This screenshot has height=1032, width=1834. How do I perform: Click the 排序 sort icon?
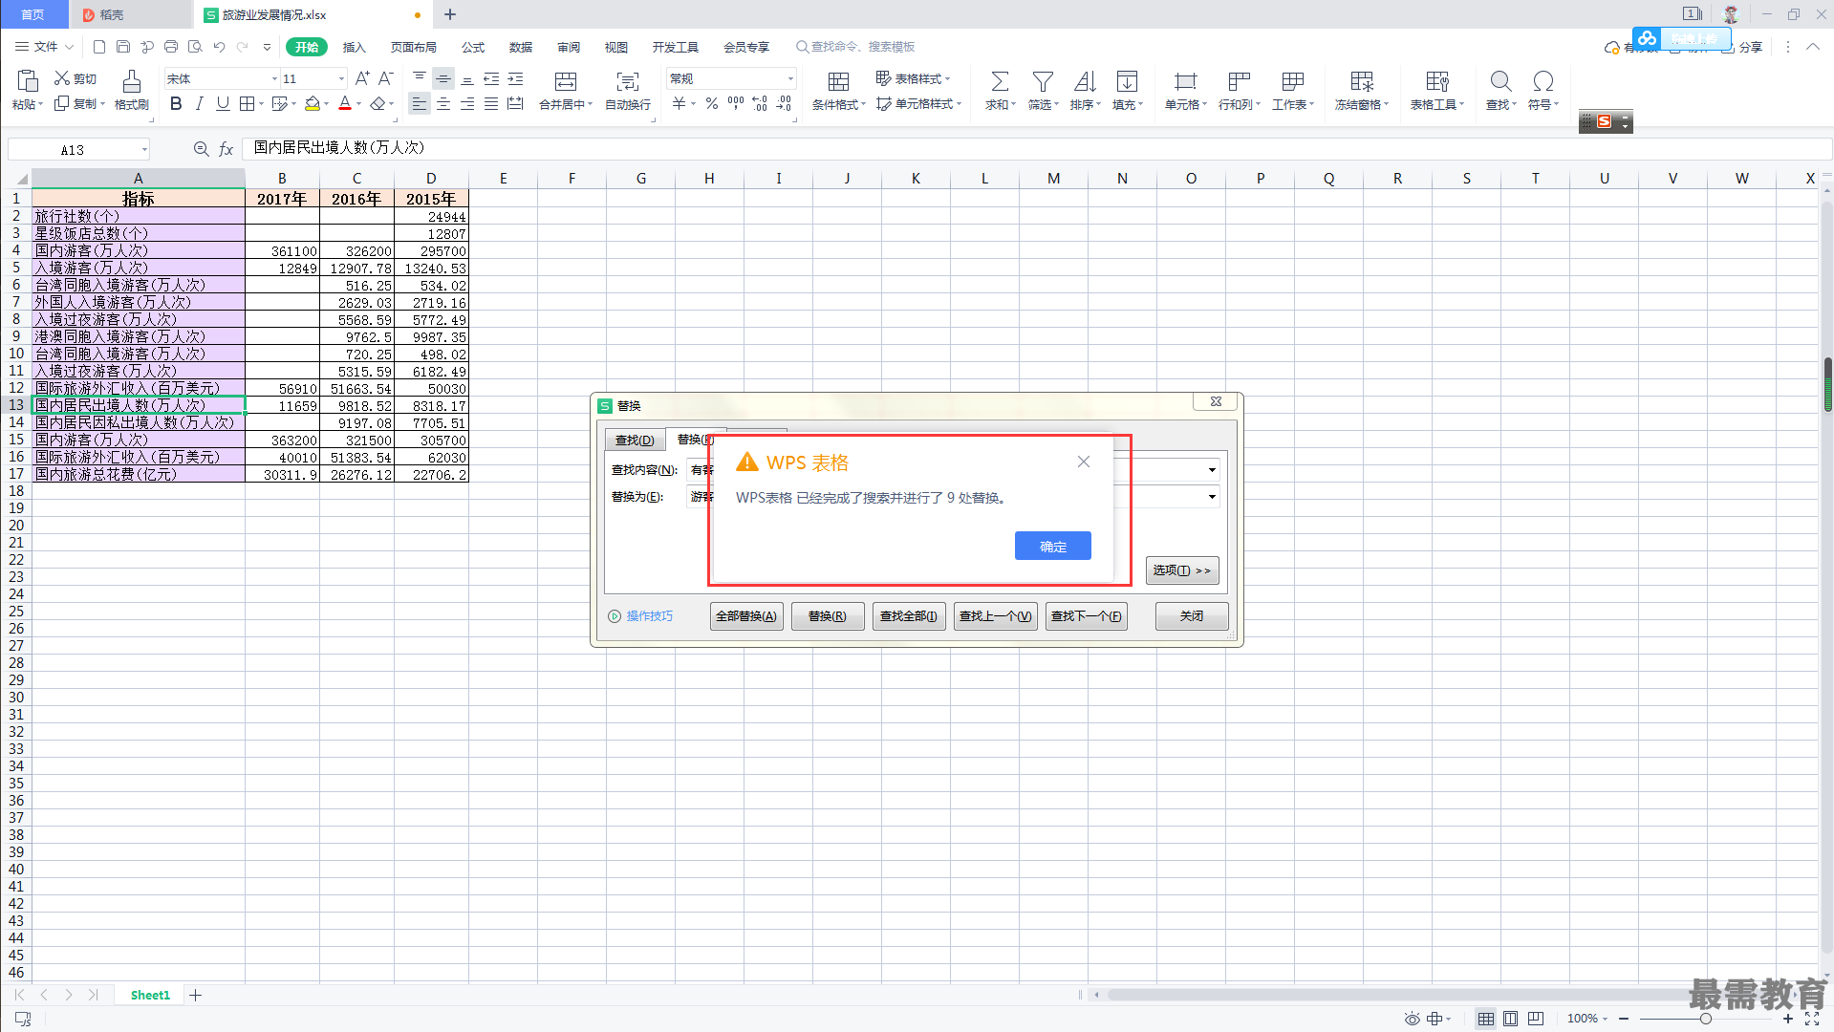pyautogui.click(x=1085, y=81)
